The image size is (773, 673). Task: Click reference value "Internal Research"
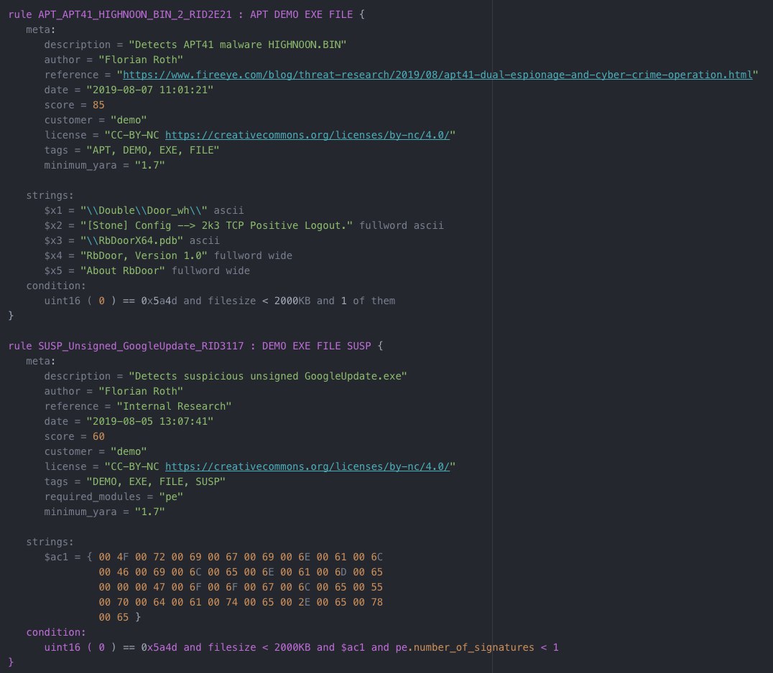pos(174,406)
